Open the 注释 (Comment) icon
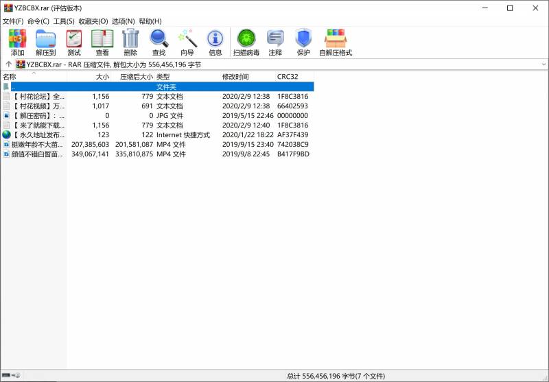Image resolution: width=549 pixels, height=382 pixels. tap(275, 38)
